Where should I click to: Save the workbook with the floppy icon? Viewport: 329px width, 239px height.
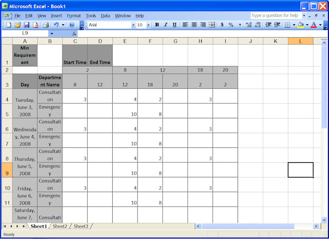pyautogui.click(x=27, y=25)
